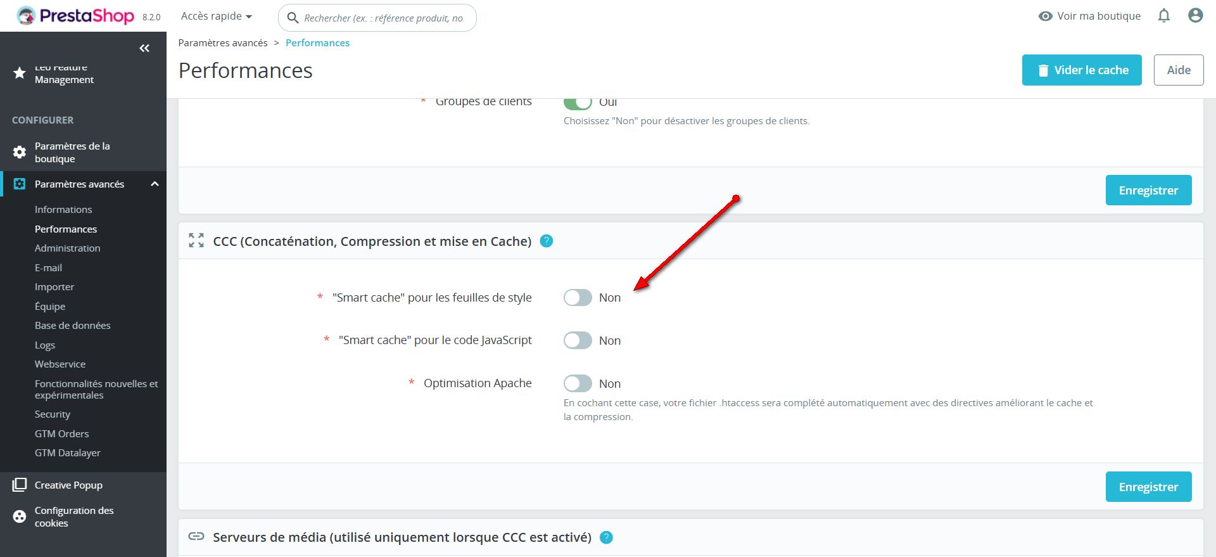The width and height of the screenshot is (1216, 557).
Task: Click Enregistrer button in CCC section
Action: pos(1148,487)
